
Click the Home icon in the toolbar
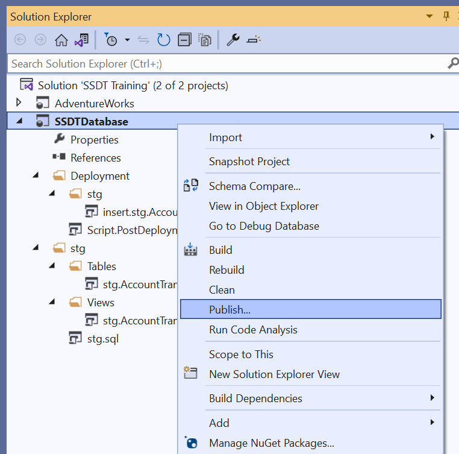(61, 40)
